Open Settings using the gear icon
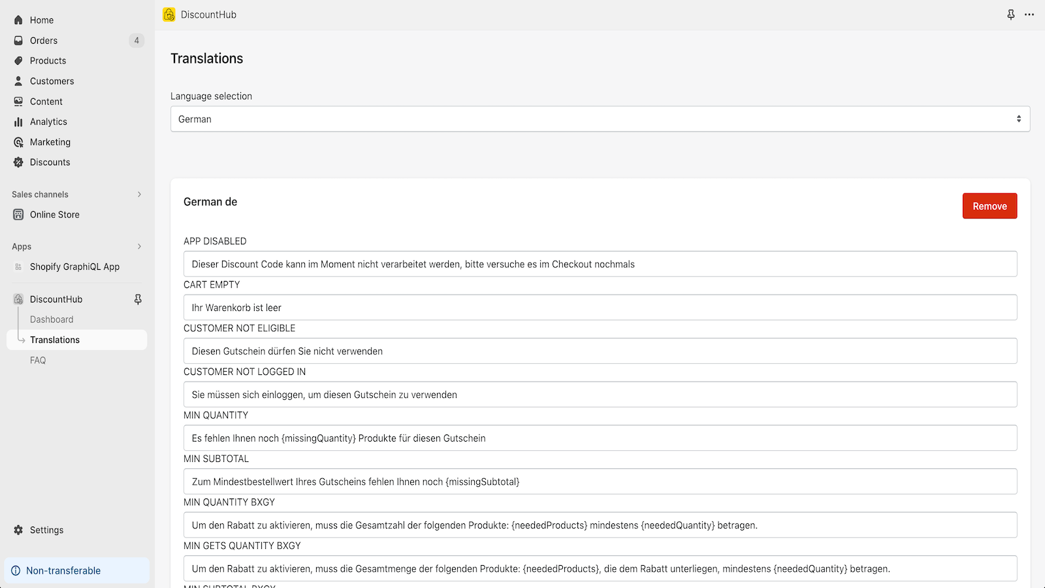The image size is (1045, 588). pyautogui.click(x=18, y=530)
